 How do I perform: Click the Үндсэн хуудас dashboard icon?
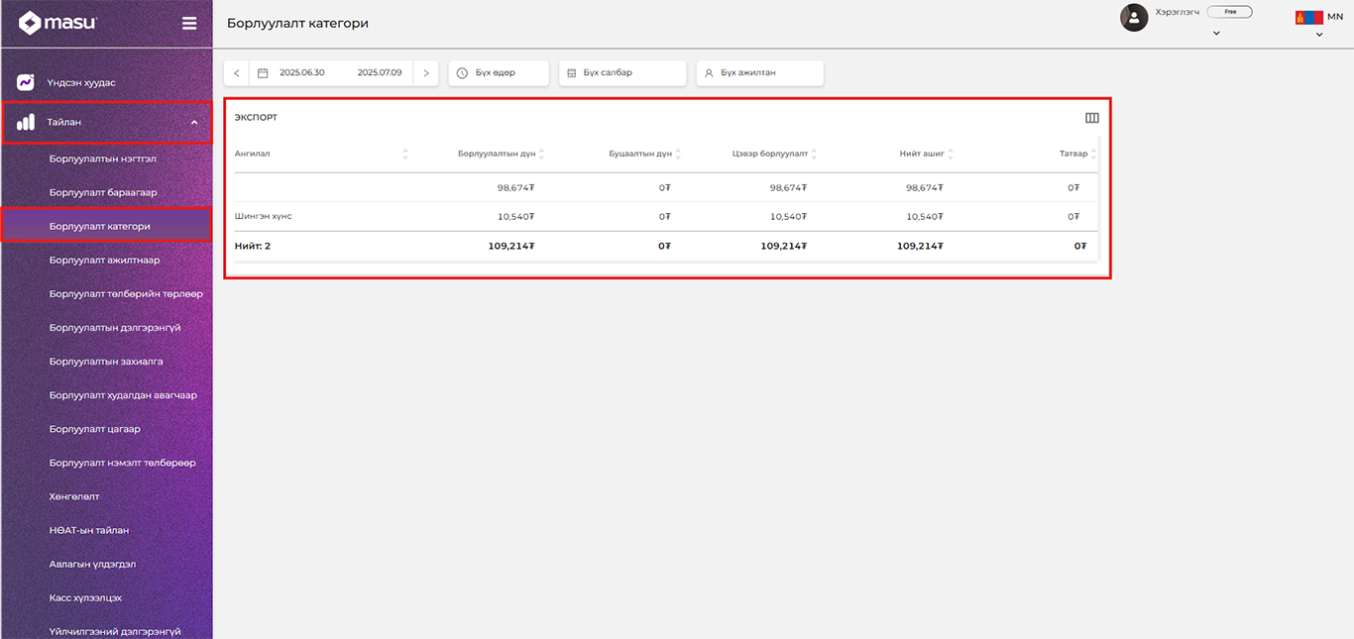[26, 83]
